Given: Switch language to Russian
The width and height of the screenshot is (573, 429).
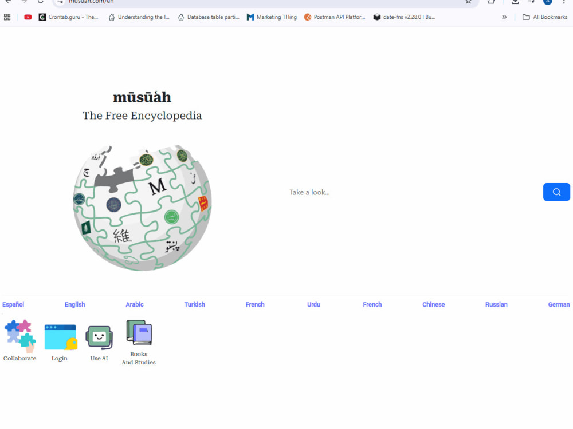Looking at the screenshot, I should [496, 304].
